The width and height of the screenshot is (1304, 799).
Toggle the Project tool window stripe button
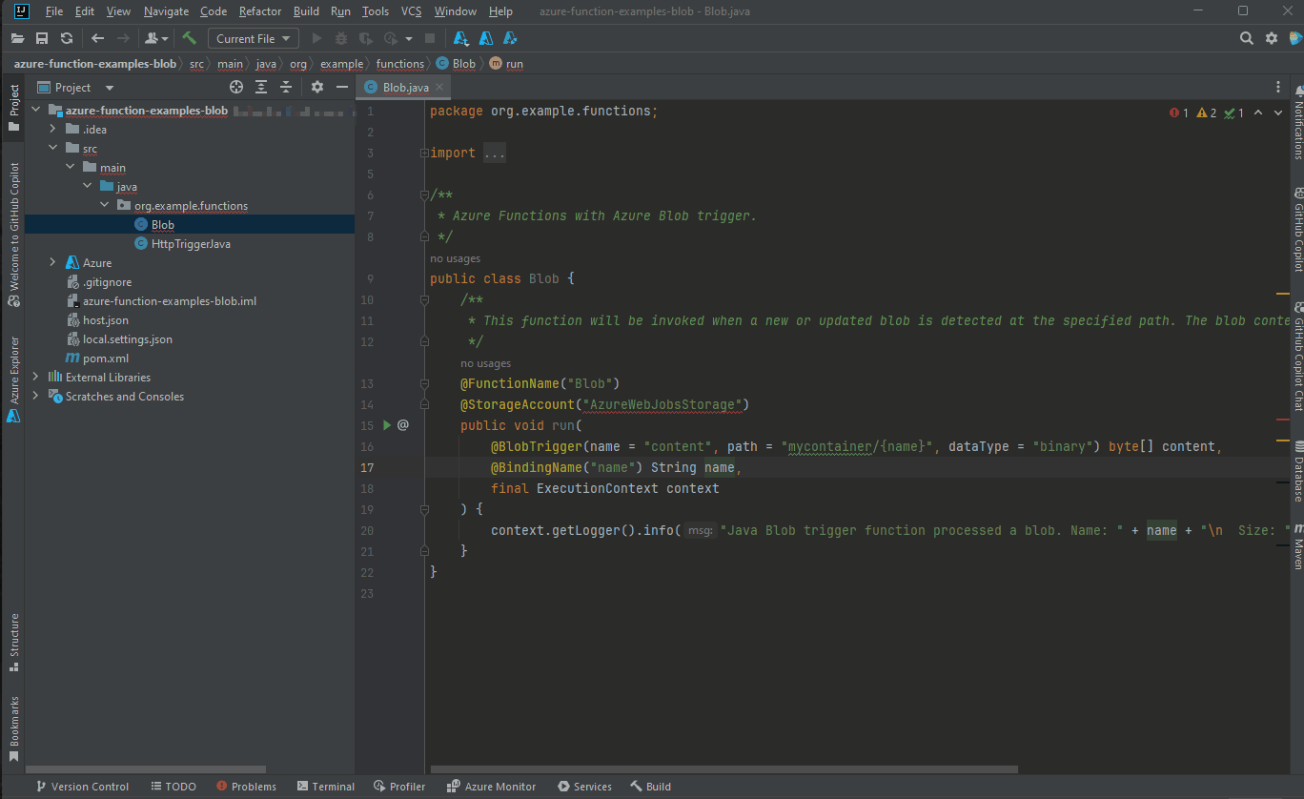pos(13,107)
